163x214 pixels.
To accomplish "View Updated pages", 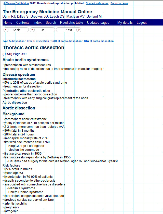I will (98, 22).
